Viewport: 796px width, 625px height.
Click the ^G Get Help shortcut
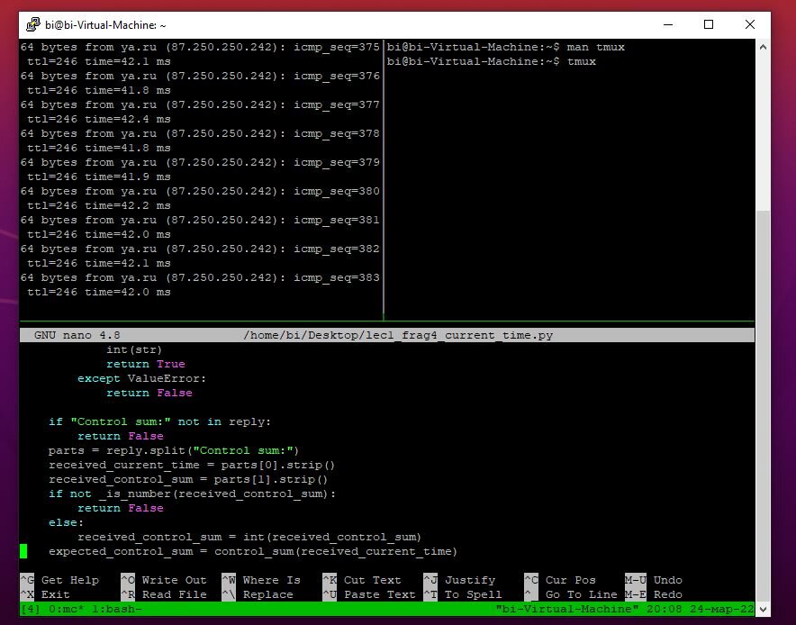(x=60, y=580)
